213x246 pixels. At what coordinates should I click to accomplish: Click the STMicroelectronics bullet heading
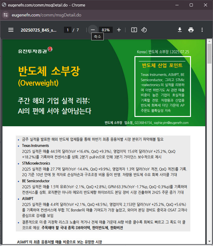click(36, 163)
